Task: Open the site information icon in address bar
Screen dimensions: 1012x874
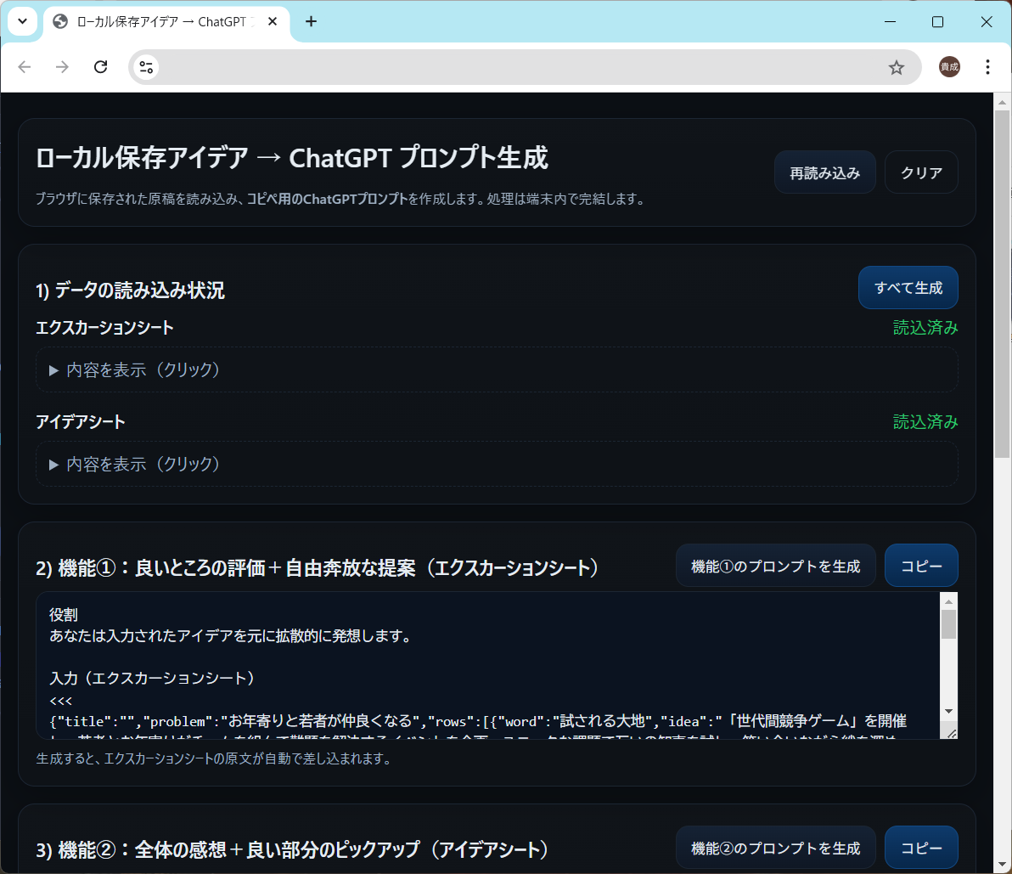Action: point(145,67)
